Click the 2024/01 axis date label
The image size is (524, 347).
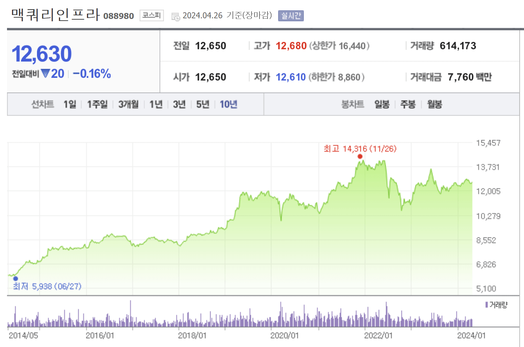tap(471, 335)
